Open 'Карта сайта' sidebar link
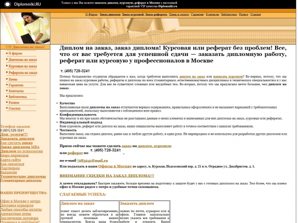Image resolution: width=298 pixels, height=223 pixels. click(10, 160)
